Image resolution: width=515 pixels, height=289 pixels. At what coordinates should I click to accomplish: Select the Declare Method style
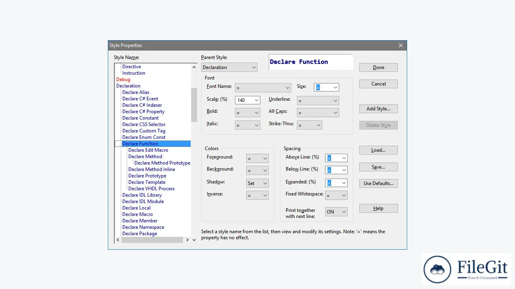[x=145, y=157]
